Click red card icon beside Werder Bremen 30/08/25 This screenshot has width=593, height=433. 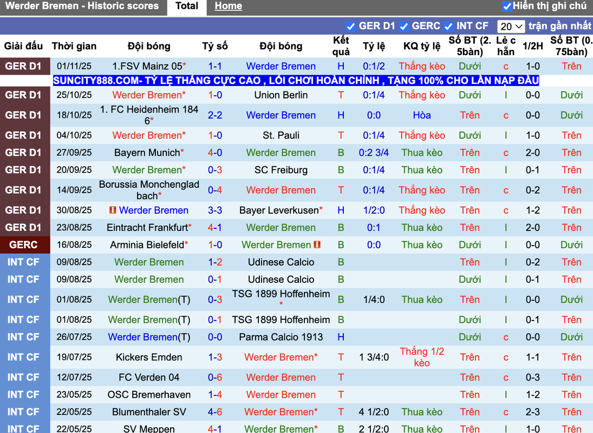click(x=112, y=209)
